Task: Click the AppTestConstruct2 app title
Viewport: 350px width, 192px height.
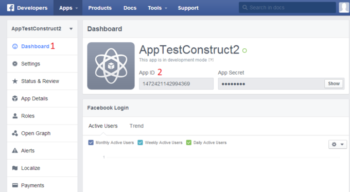Action: [x=189, y=49]
